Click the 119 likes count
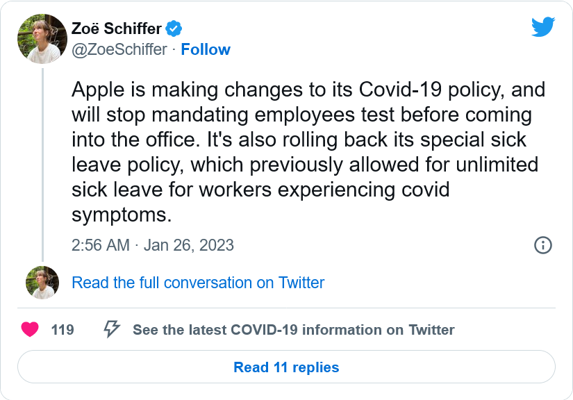 click(63, 330)
